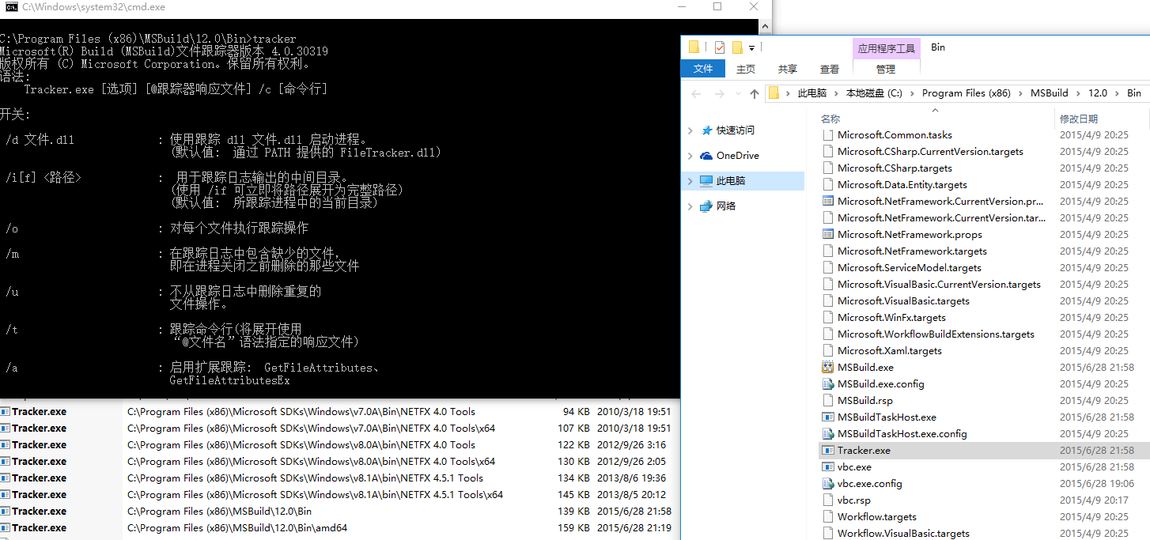Click the Tracker.exe icon in Bin folder
This screenshot has width=1150, height=540.
point(828,451)
